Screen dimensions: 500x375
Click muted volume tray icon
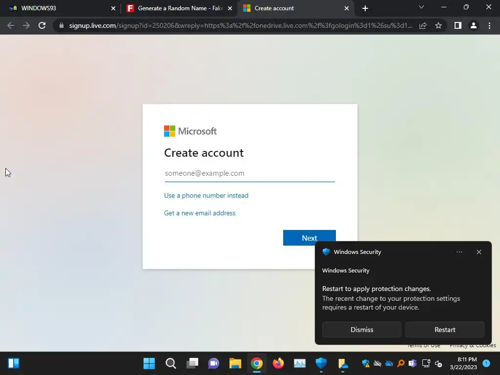pyautogui.click(x=438, y=363)
